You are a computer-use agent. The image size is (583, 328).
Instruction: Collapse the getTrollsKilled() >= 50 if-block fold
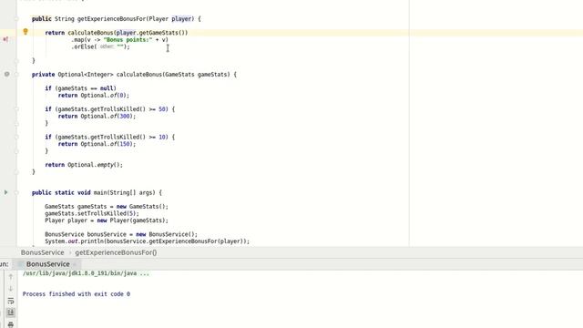coord(16,109)
